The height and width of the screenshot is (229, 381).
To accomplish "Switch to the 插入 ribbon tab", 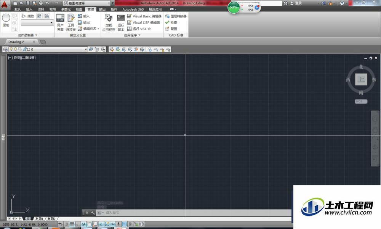I will tap(29, 9).
